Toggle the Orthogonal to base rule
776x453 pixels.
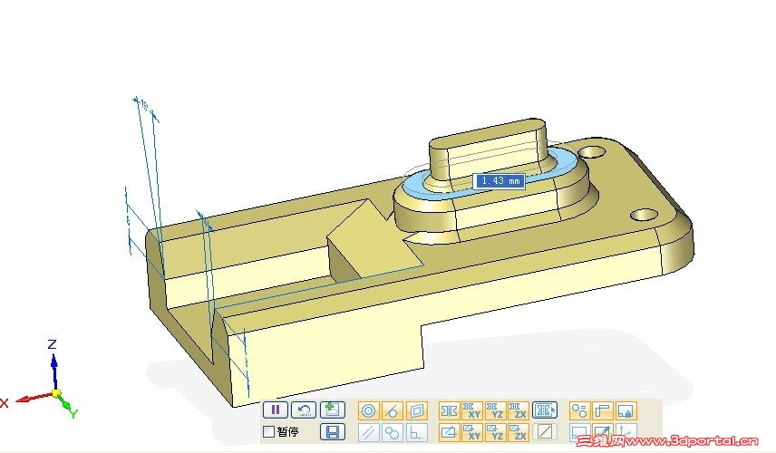[x=603, y=410]
